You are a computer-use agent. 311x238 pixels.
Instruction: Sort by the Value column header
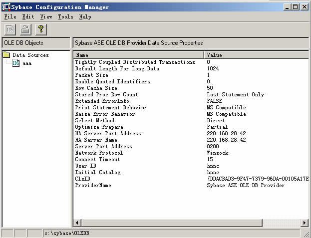[x=257, y=55]
